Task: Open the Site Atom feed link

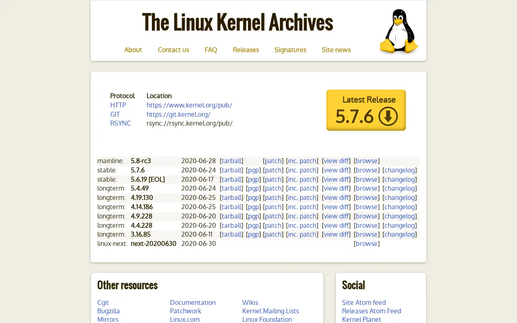Action: point(364,302)
